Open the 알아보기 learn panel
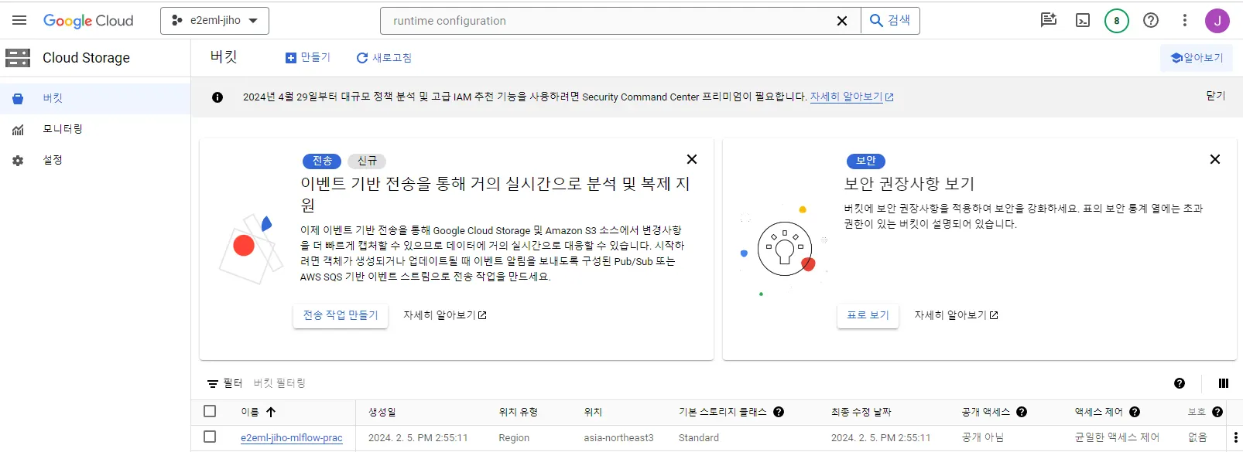This screenshot has height=452, width=1243. click(1197, 58)
